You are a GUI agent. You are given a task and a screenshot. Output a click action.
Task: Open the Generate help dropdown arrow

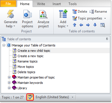pyautogui.click(x=14, y=26)
